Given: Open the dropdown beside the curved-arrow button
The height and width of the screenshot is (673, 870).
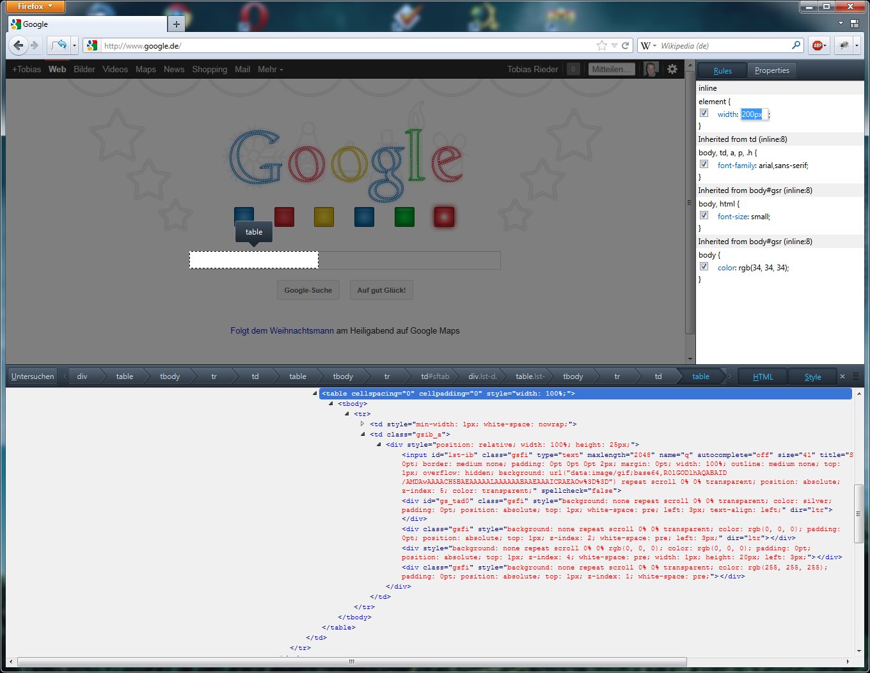Looking at the screenshot, I should tap(74, 45).
